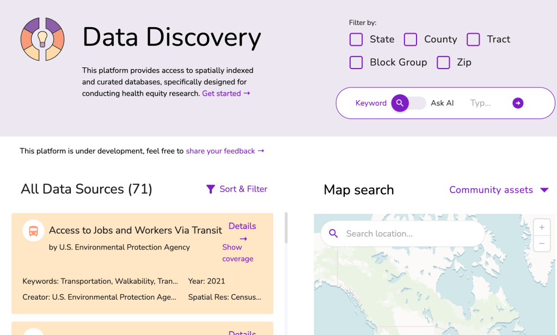Check the County filter checkbox
The height and width of the screenshot is (335, 557).
(411, 39)
